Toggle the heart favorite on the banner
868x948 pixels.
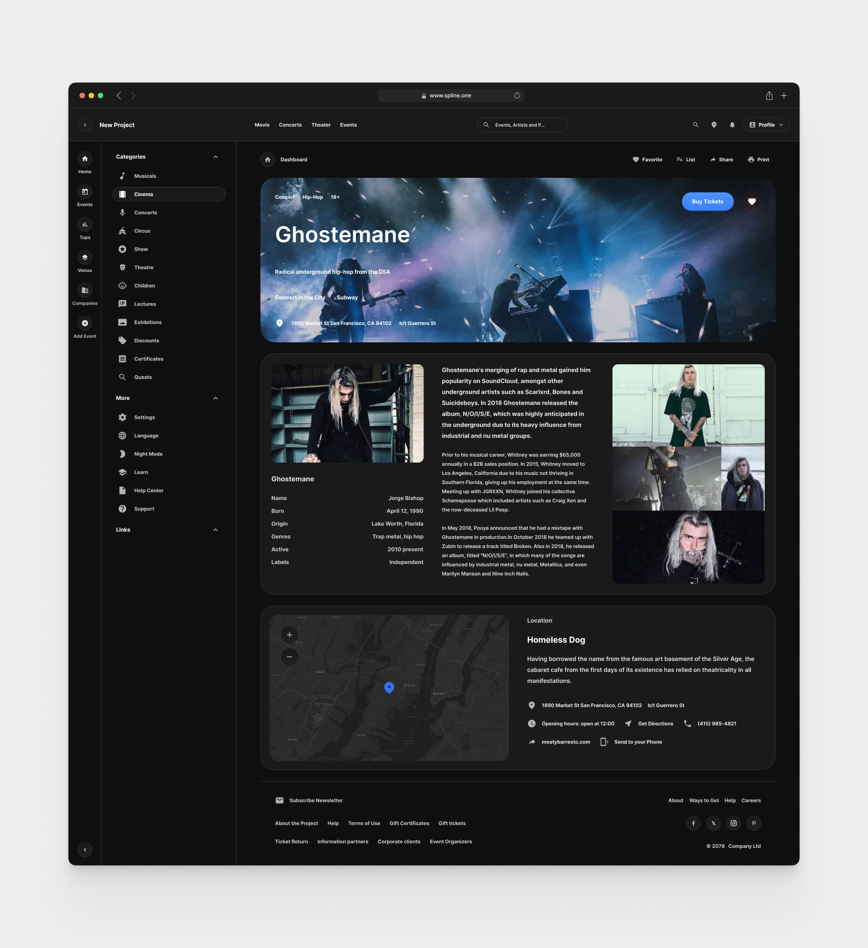point(752,202)
